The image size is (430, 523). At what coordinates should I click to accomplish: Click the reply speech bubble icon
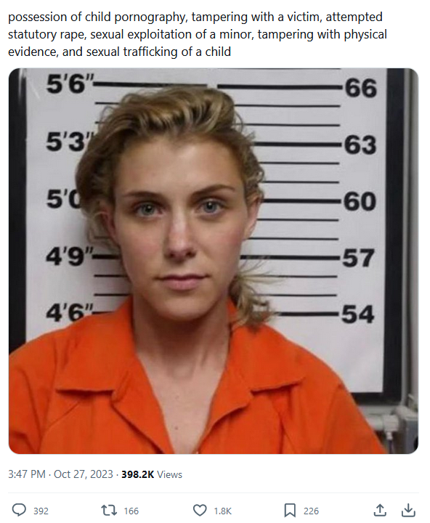pos(19,510)
